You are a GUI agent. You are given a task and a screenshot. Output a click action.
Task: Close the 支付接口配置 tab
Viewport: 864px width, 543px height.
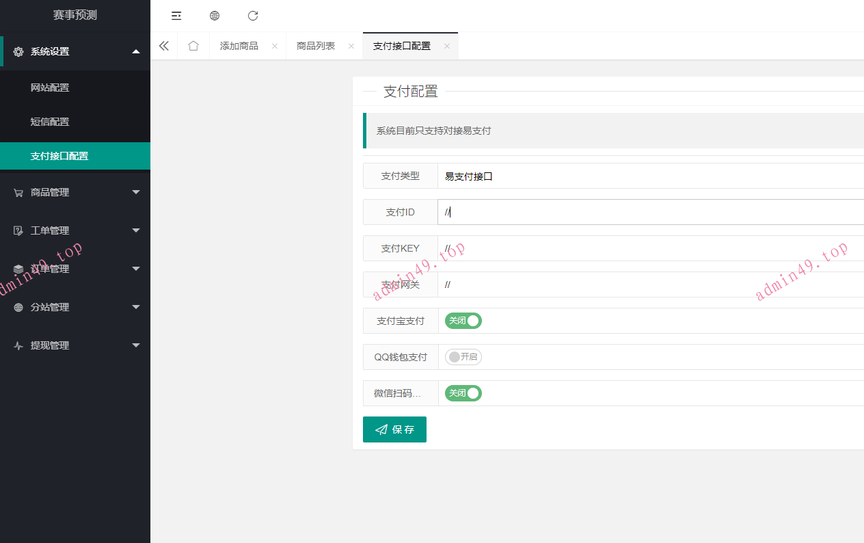447,47
